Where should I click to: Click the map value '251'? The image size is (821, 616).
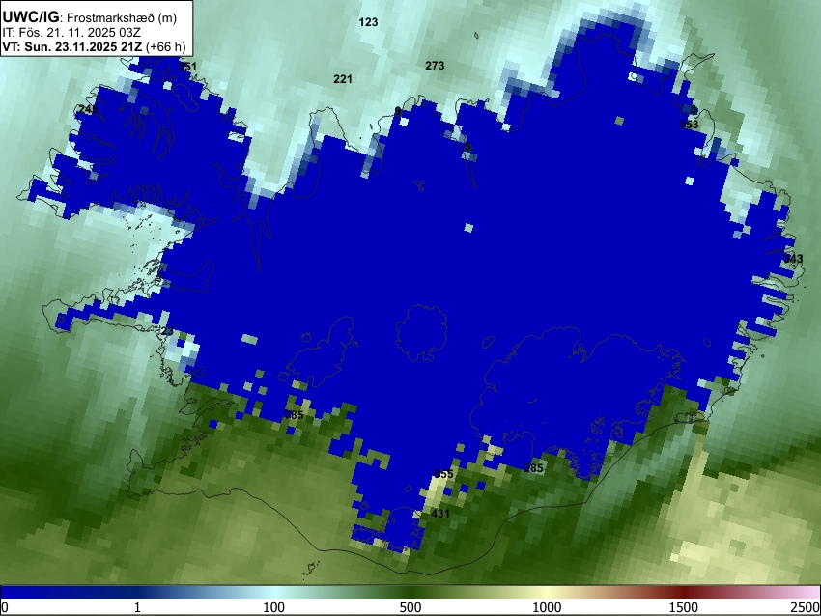coord(187,67)
